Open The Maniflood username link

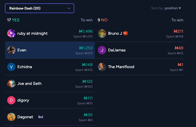121,67
